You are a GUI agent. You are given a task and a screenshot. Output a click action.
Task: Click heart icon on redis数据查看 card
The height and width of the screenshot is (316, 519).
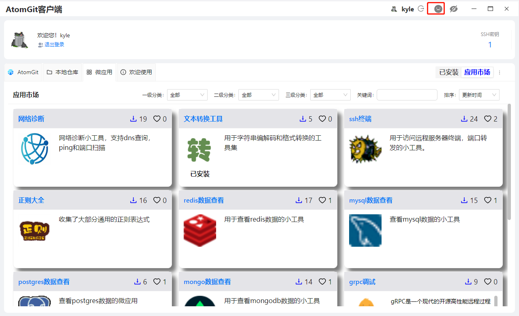tap(322, 200)
